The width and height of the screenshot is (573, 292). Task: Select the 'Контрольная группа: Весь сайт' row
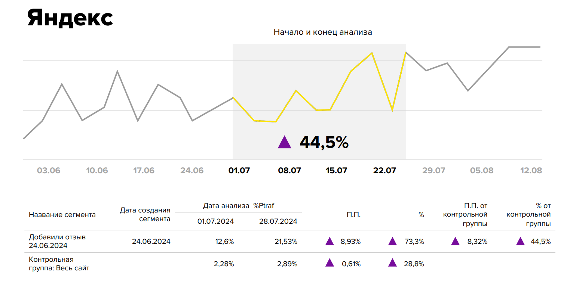[x=59, y=264]
